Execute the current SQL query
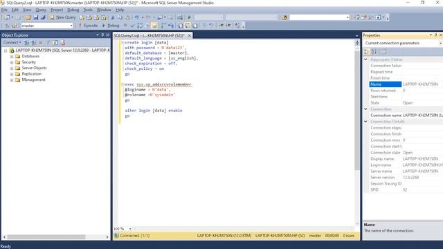This screenshot has height=249, width=443. (88, 26)
